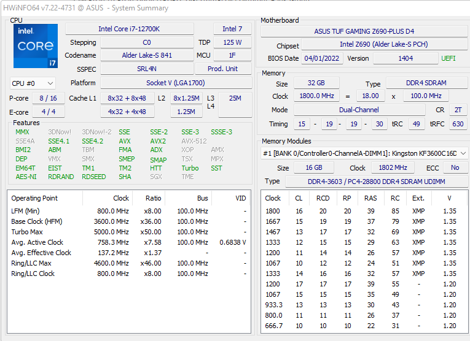Click the Socket V (LGA1700) platform field
Screen dimensions: 470x341
[176, 83]
